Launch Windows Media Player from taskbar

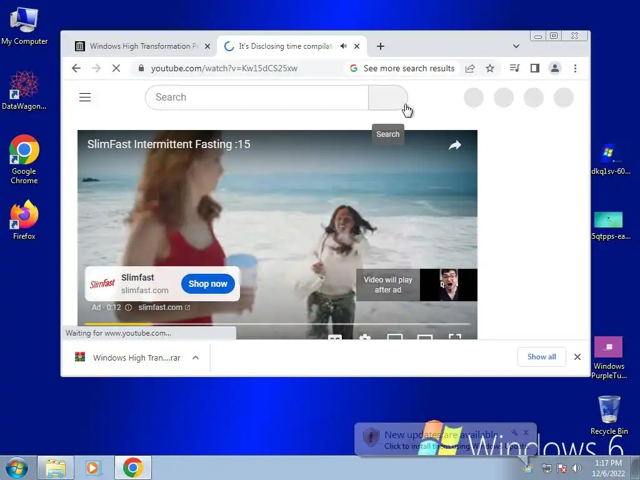click(93, 467)
